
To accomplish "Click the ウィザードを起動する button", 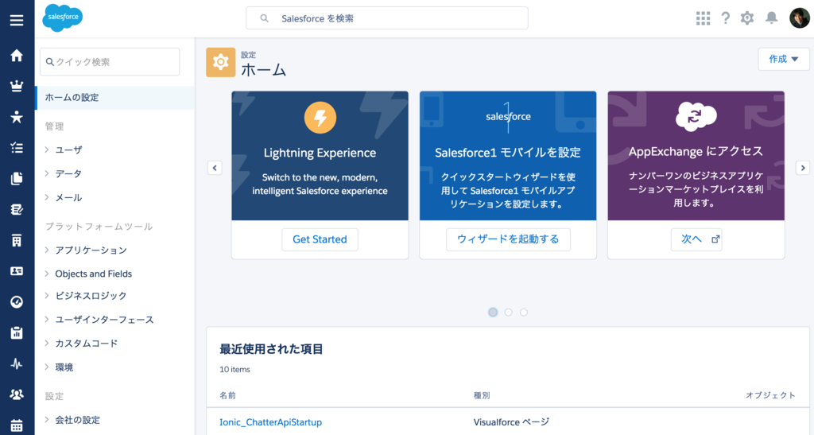I will [x=508, y=239].
